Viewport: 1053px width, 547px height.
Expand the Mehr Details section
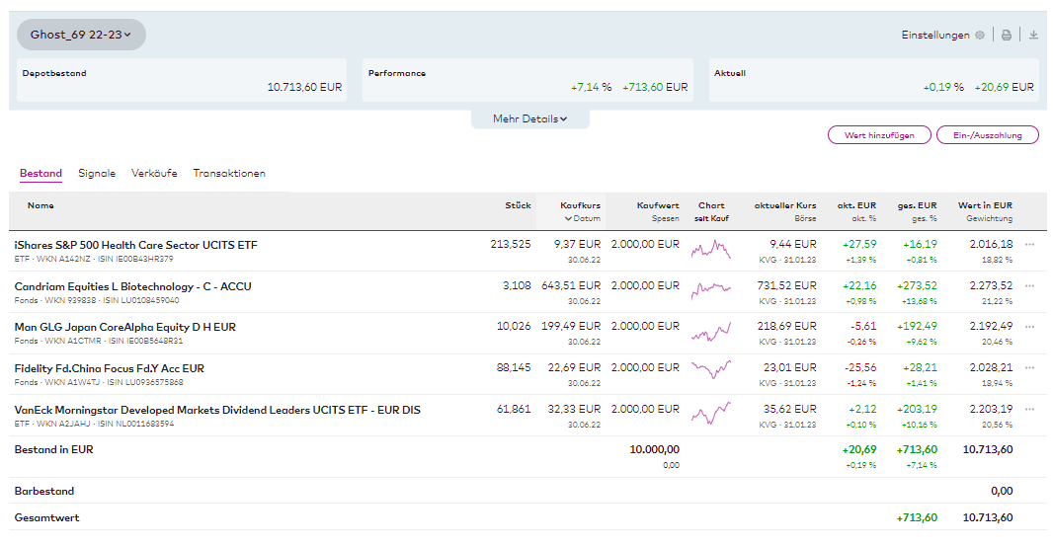click(529, 119)
